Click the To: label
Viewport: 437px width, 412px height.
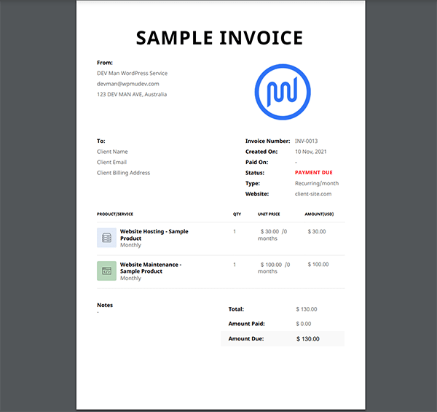pyautogui.click(x=101, y=141)
